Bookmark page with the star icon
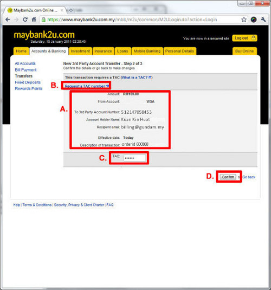Image resolution: width=271 pixels, height=290 pixels. coord(244,20)
